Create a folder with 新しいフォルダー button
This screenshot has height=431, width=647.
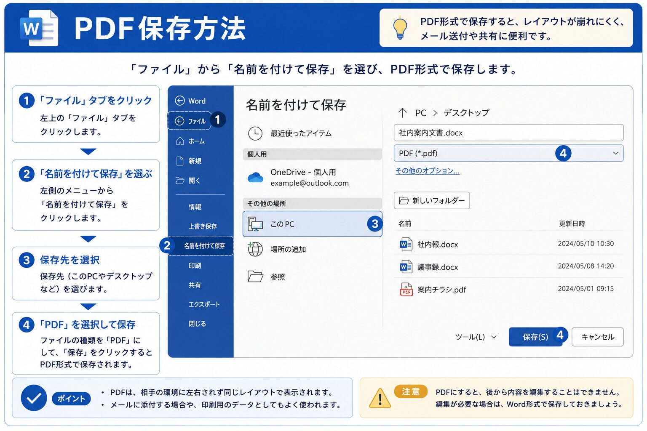[x=432, y=200]
